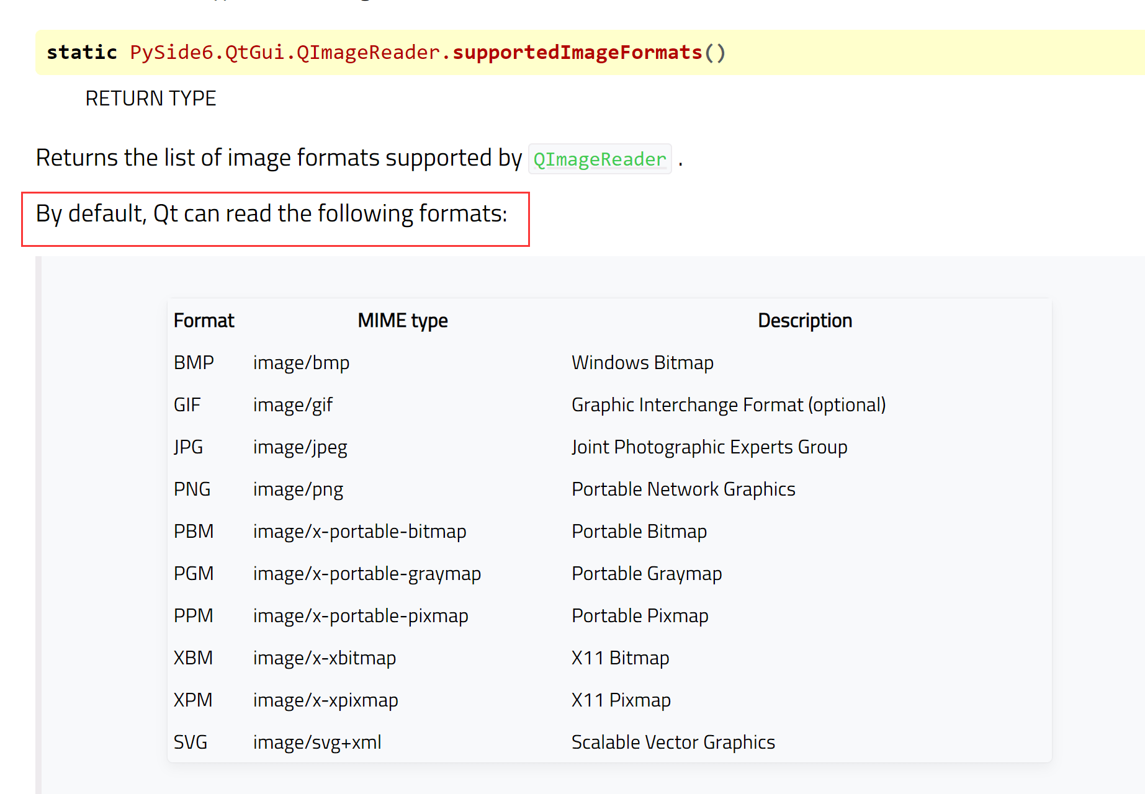Click the Graphic Interchange Format description

(728, 404)
